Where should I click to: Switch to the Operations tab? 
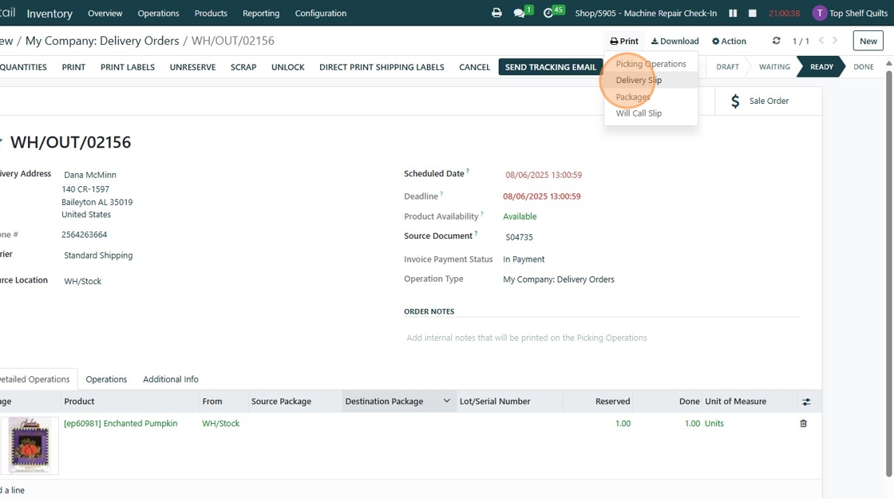pyautogui.click(x=106, y=379)
